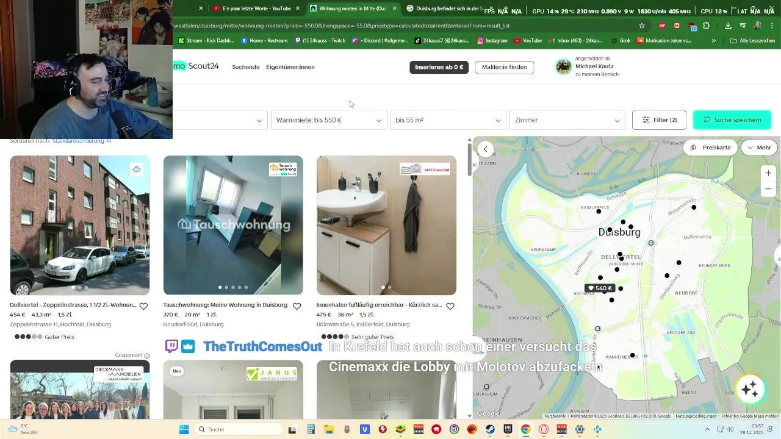Expand the Mehr map dropdown
The image size is (781, 439).
click(x=759, y=148)
